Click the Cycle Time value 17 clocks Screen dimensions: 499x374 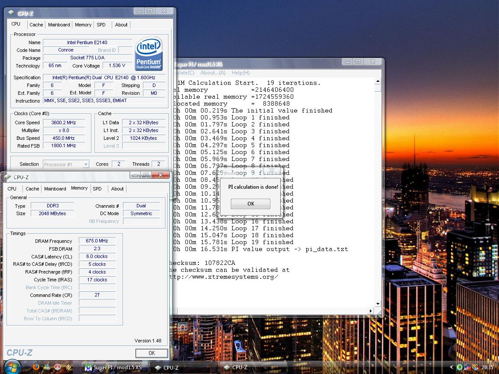click(x=97, y=280)
